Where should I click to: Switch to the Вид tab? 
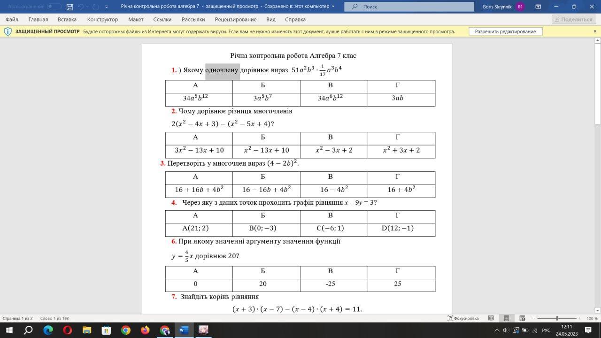point(271,19)
